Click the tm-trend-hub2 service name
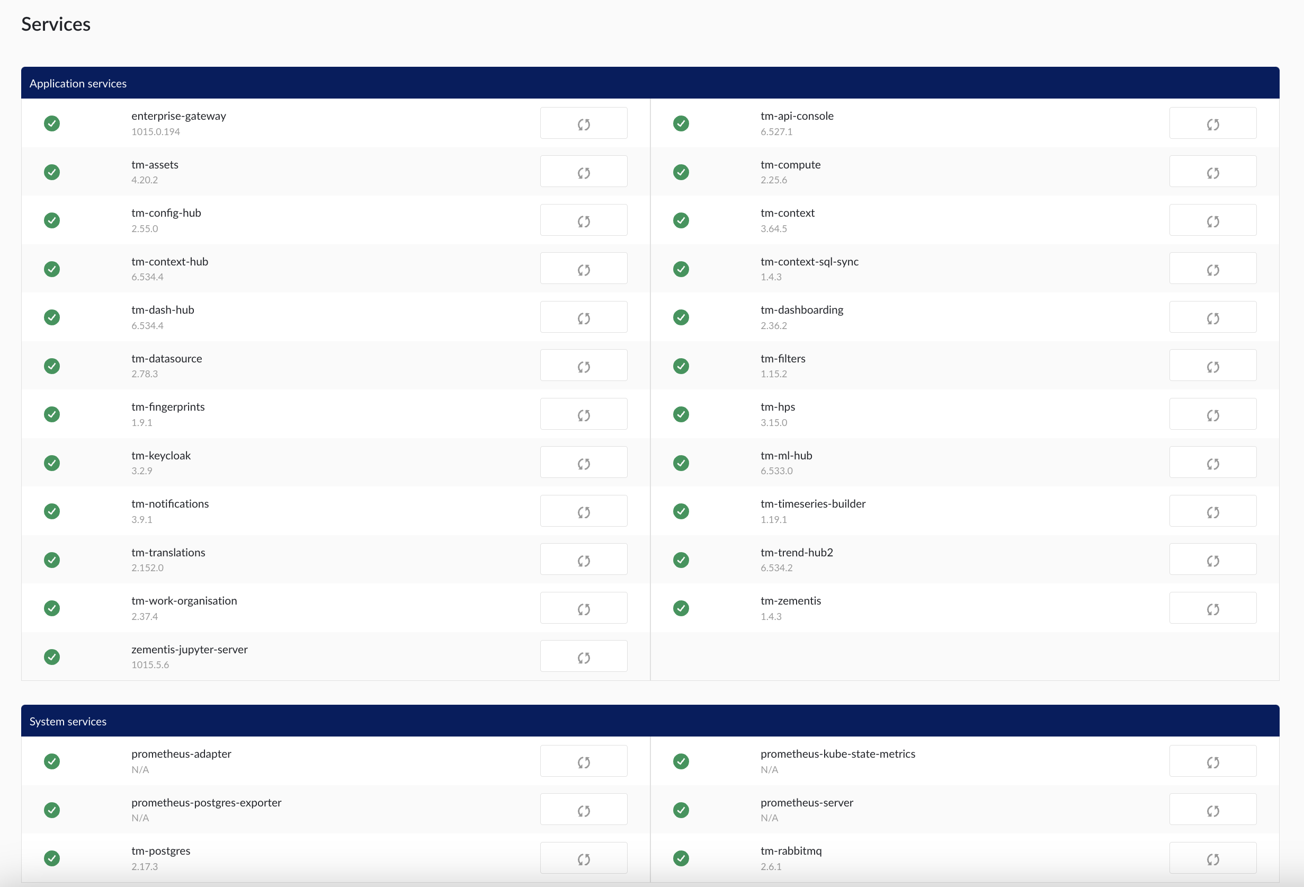 797,553
